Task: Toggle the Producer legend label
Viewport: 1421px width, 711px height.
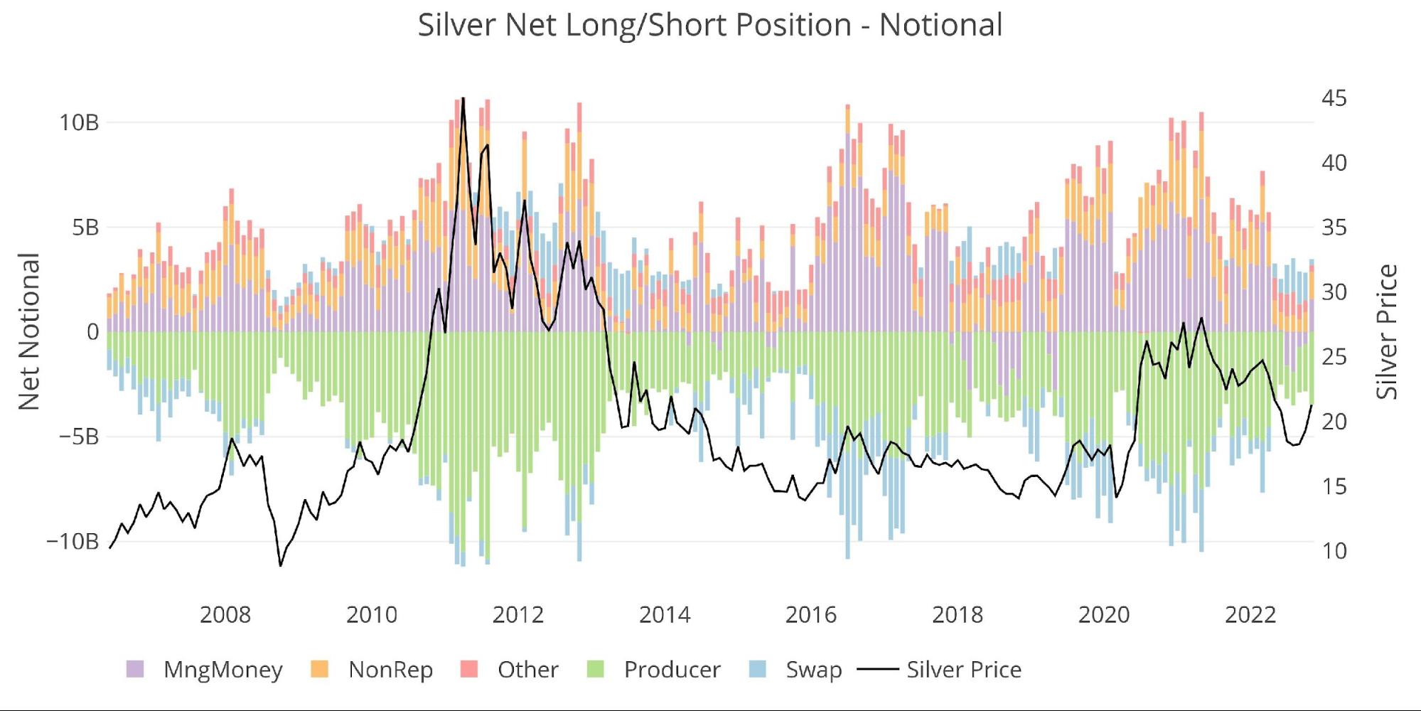Action: point(672,669)
